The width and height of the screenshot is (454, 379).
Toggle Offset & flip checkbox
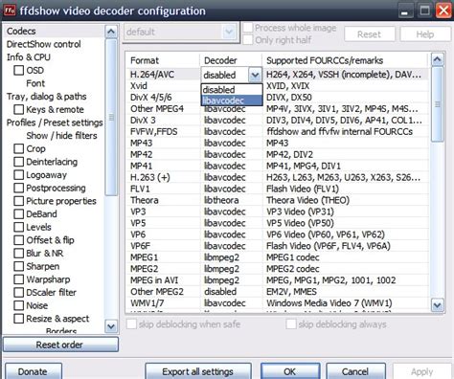[19, 240]
